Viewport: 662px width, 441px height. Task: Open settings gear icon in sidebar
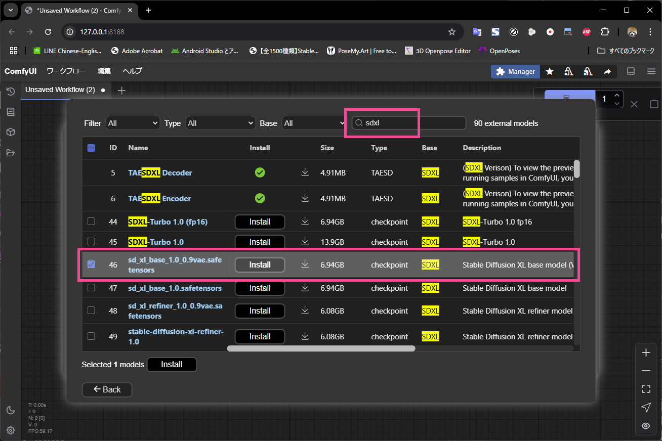pos(10,430)
